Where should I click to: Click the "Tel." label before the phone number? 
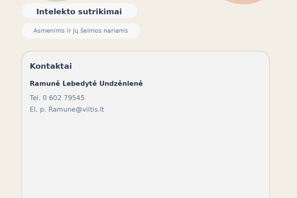pyautogui.click(x=35, y=98)
